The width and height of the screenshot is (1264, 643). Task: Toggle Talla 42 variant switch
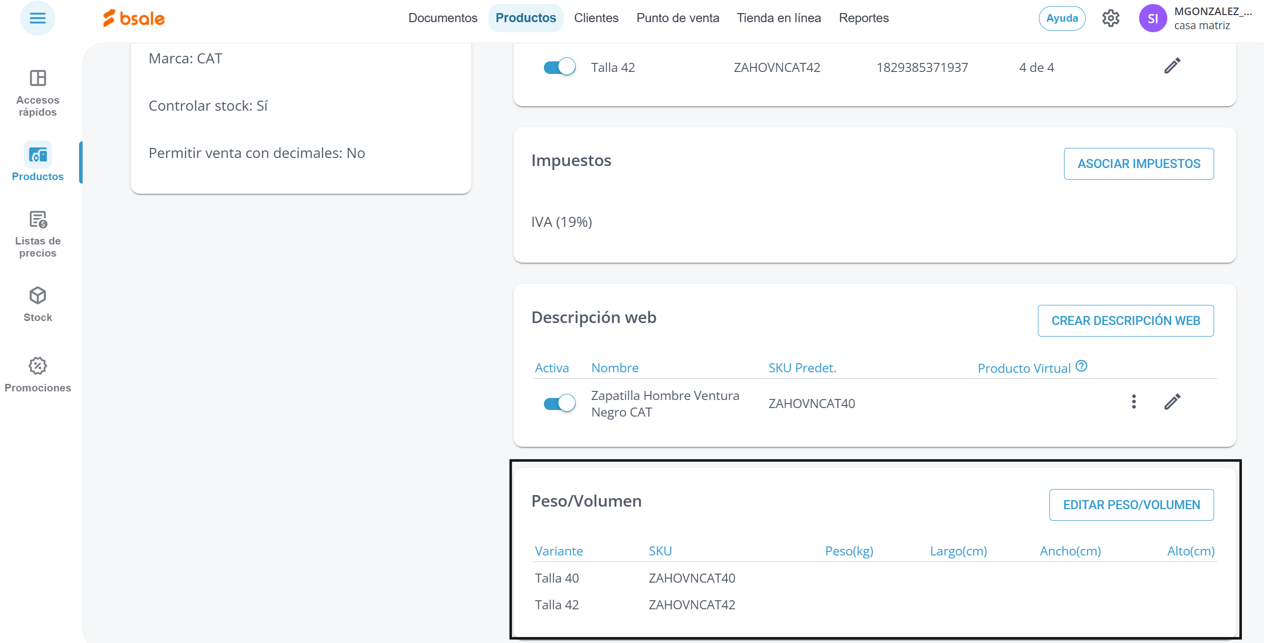point(559,67)
